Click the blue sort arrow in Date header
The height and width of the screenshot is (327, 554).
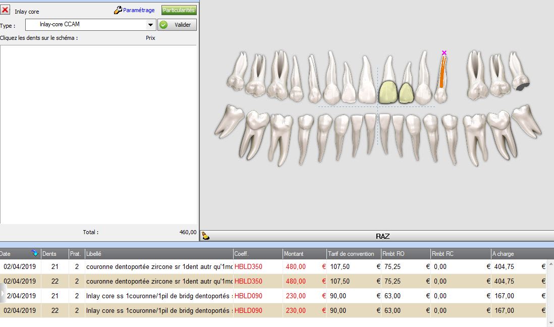(35, 253)
